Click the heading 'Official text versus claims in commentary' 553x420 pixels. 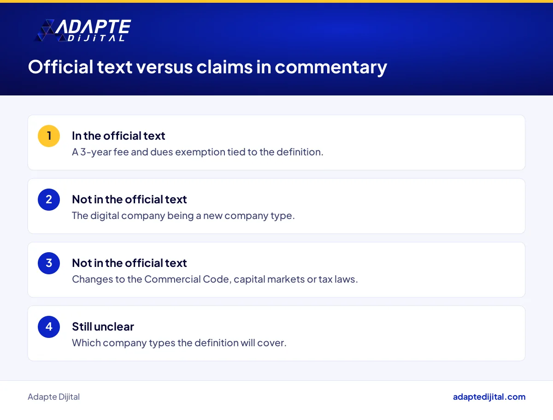207,67
